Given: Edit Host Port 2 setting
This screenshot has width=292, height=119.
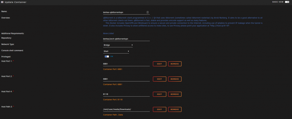Looking at the screenshot, I should click(159, 79).
